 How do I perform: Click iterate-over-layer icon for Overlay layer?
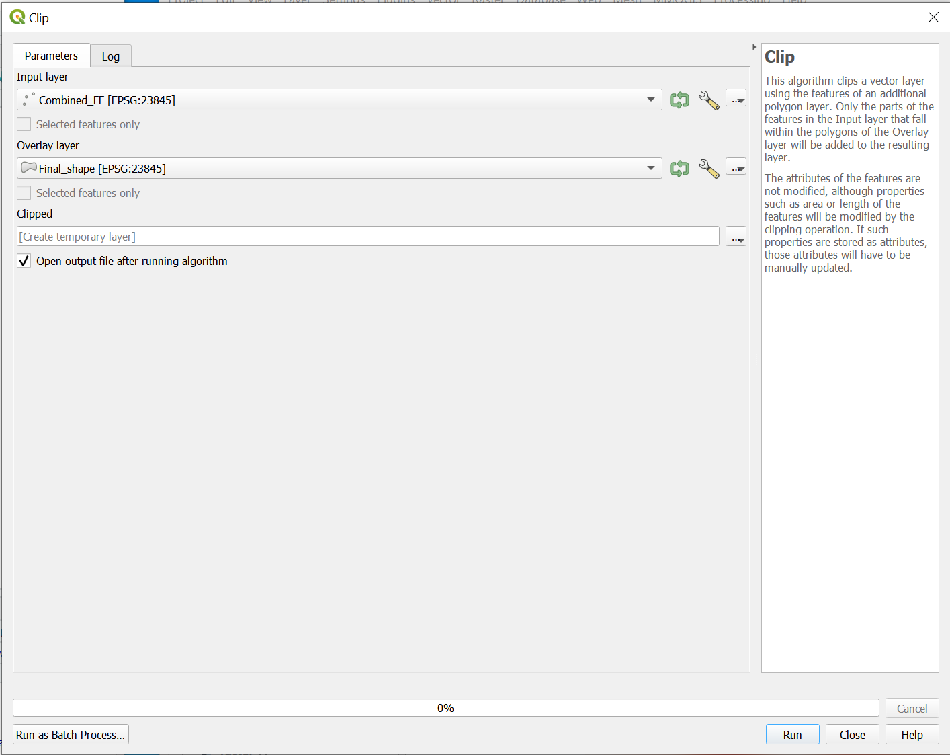point(679,169)
